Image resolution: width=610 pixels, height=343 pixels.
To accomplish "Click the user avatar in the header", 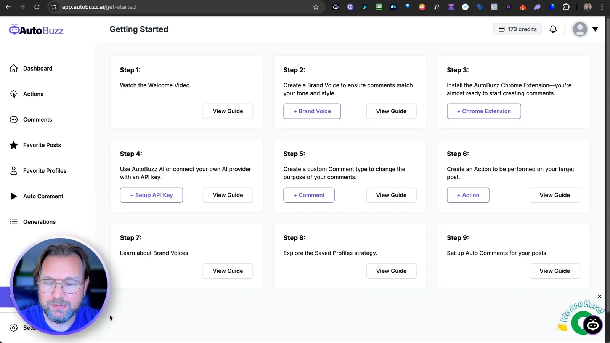I will click(x=580, y=29).
